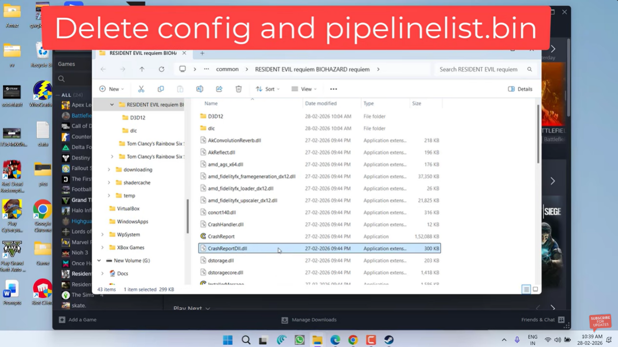Click the Rename icon in toolbar
The width and height of the screenshot is (618, 347).
(x=200, y=89)
